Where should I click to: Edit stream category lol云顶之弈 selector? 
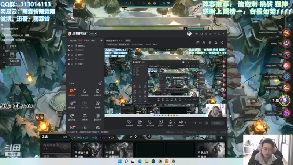click(118, 44)
